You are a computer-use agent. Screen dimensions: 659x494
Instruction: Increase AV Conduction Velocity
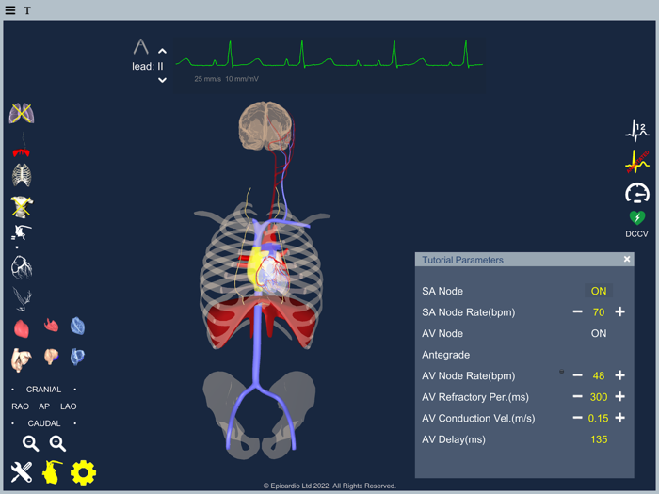619,418
